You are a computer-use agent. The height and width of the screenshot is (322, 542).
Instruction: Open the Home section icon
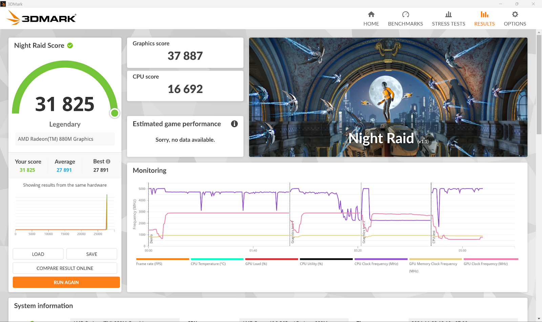click(371, 14)
